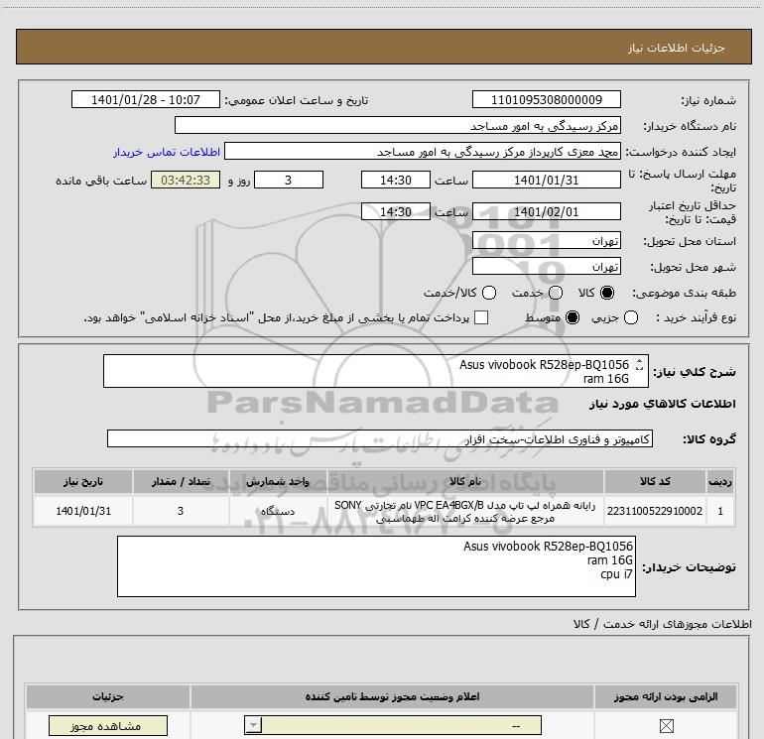This screenshot has width=764, height=739.
Task: Click the اطلاعات مجوزهای ارائه خدمت / کالا heading
Action: click(662, 624)
